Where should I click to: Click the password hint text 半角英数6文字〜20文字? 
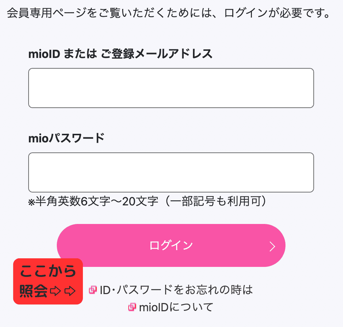point(96,201)
